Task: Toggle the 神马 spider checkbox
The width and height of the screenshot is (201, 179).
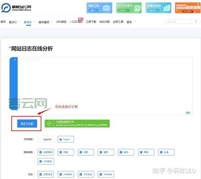Action: click(x=126, y=152)
